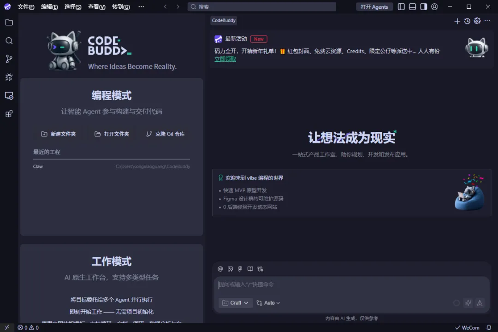498x332 pixels.
Task: Open the 文件(F) menu
Action: 26,6
